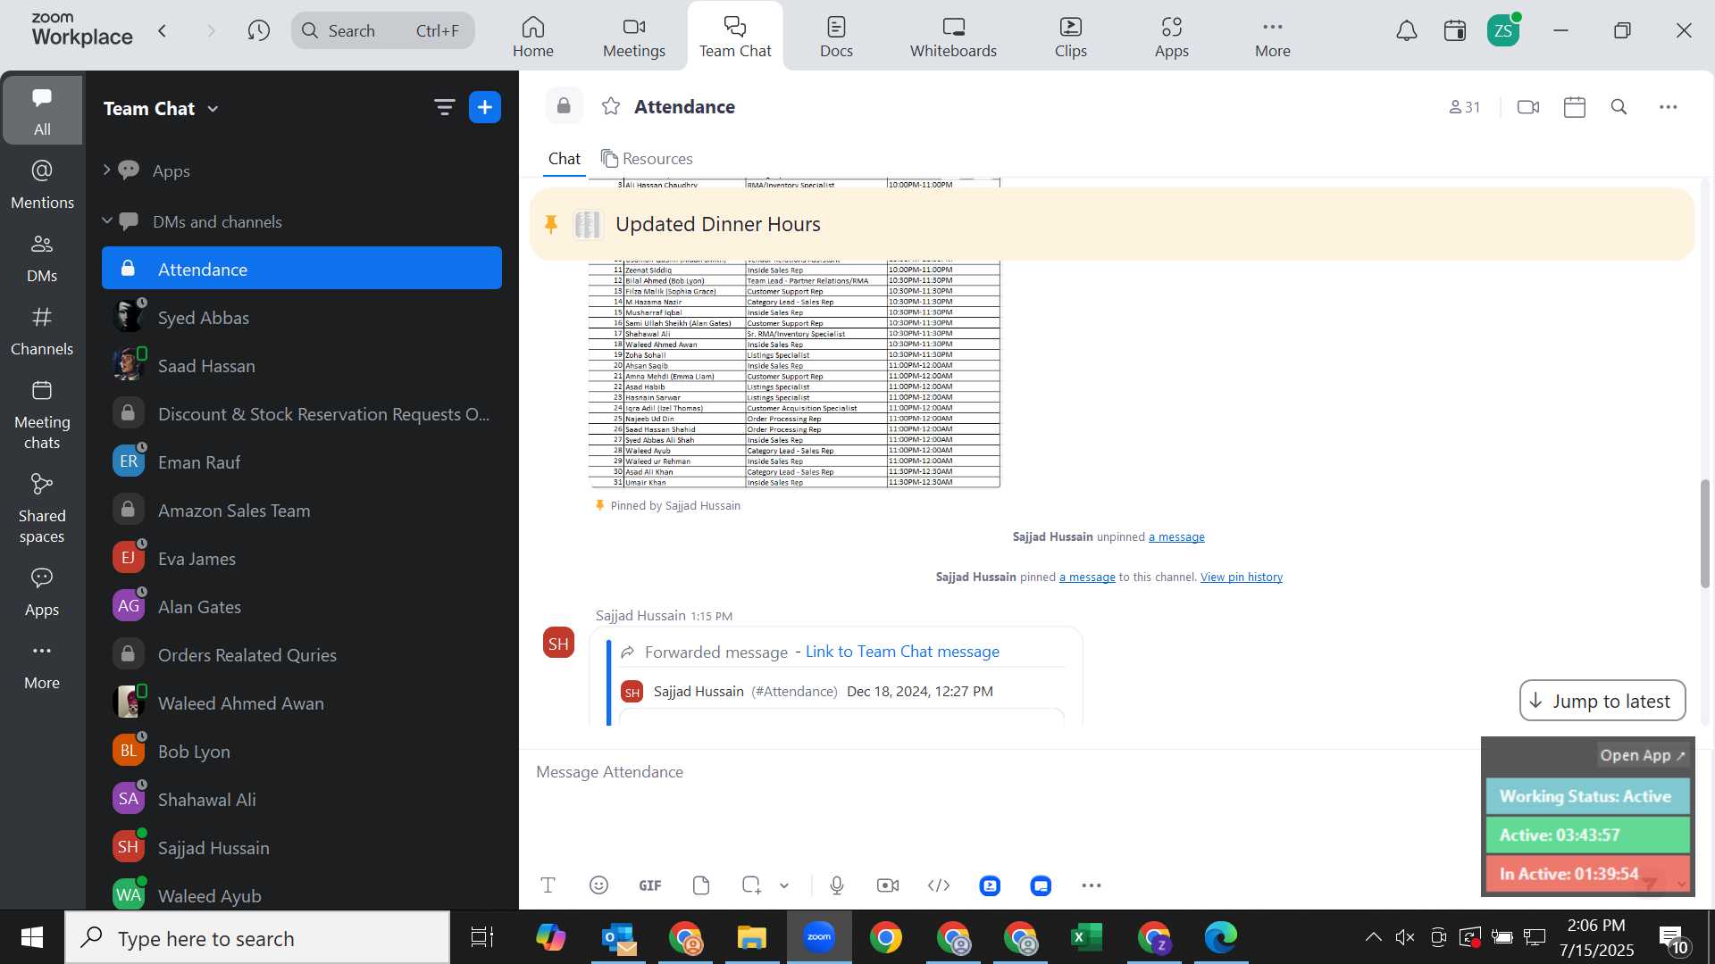The height and width of the screenshot is (964, 1715).
Task: Open the ZS profile avatar
Action: tap(1503, 31)
